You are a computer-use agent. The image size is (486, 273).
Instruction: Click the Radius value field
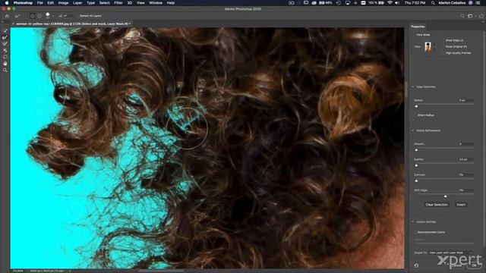pos(465,100)
